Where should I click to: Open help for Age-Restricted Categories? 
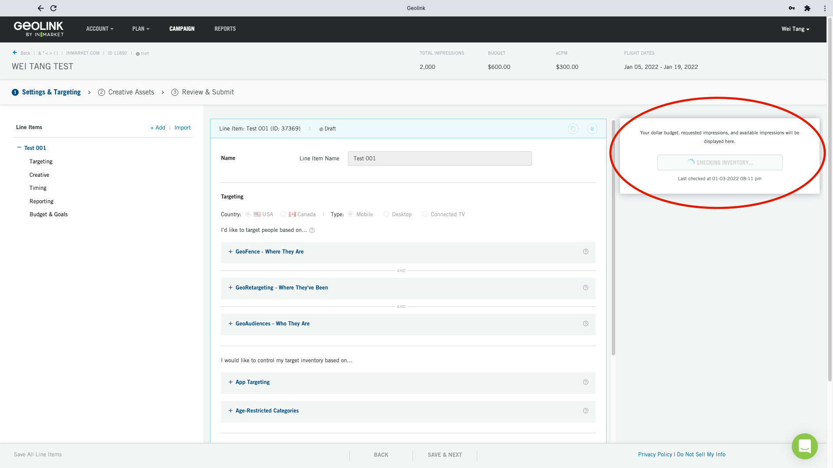(586, 411)
